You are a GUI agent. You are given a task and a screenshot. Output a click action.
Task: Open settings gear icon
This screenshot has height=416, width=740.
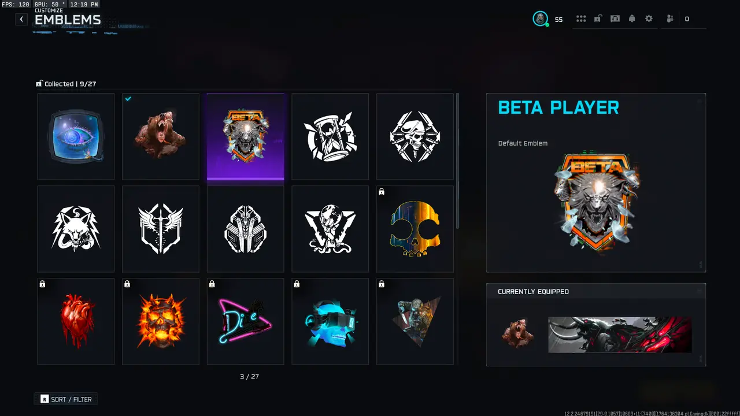pos(649,19)
